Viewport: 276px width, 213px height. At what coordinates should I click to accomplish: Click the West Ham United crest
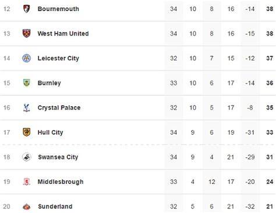point(27,33)
